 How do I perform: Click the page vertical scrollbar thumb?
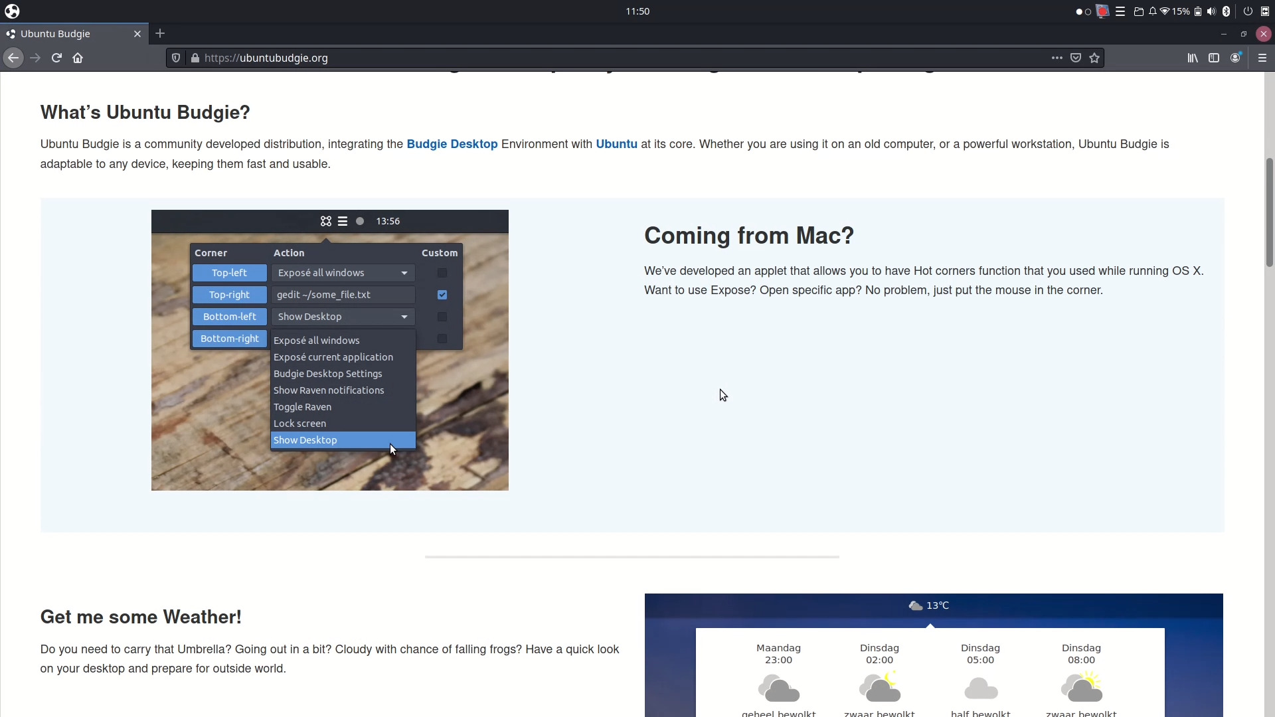pos(1270,212)
